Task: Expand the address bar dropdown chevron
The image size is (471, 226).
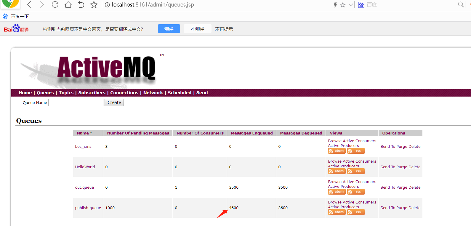Action: (x=351, y=5)
